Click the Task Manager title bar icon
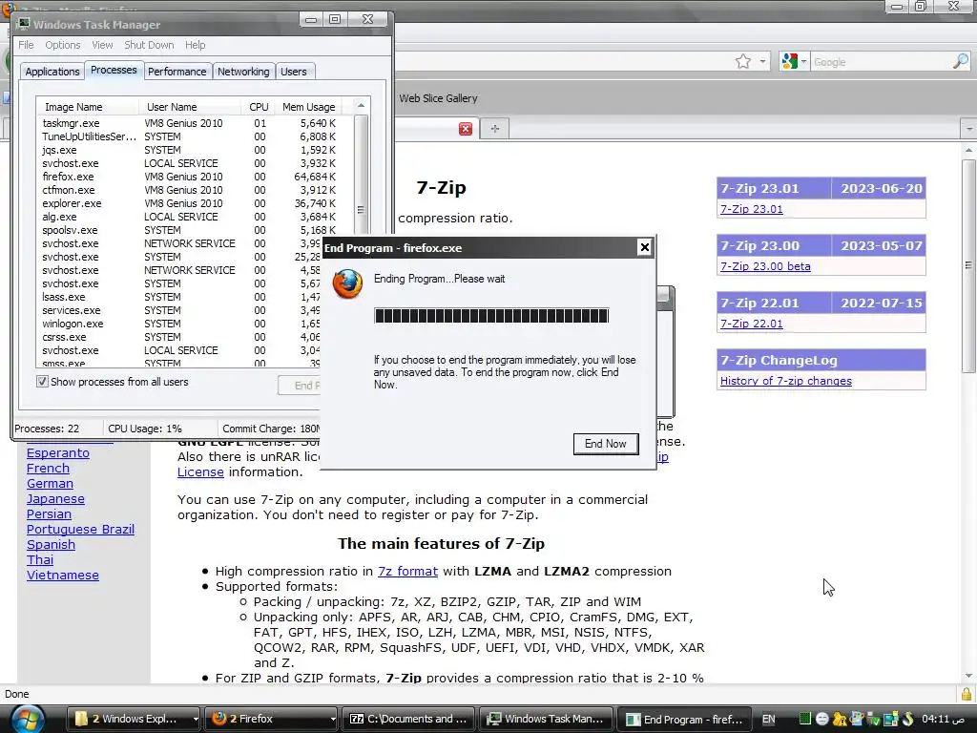 pos(24,24)
